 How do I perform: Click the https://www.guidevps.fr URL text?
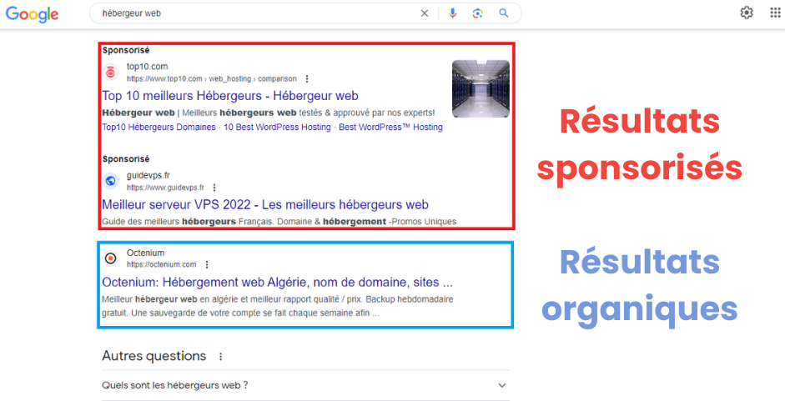tap(165, 188)
